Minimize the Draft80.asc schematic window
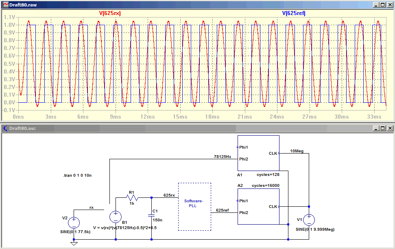This screenshot has width=395, height=249. click(376, 128)
